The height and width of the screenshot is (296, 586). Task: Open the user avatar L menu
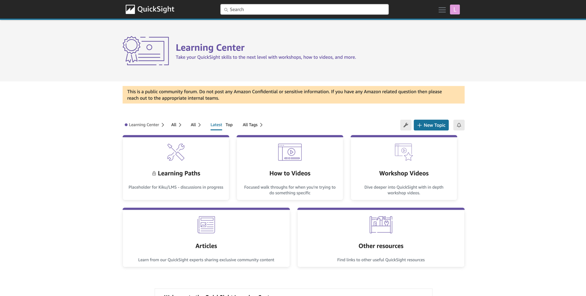455,10
